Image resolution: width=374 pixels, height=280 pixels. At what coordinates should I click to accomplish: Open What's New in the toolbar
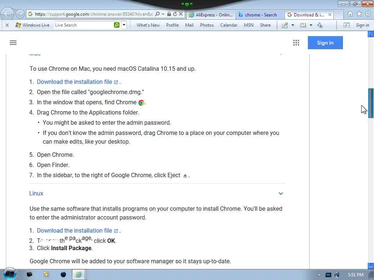click(148, 25)
